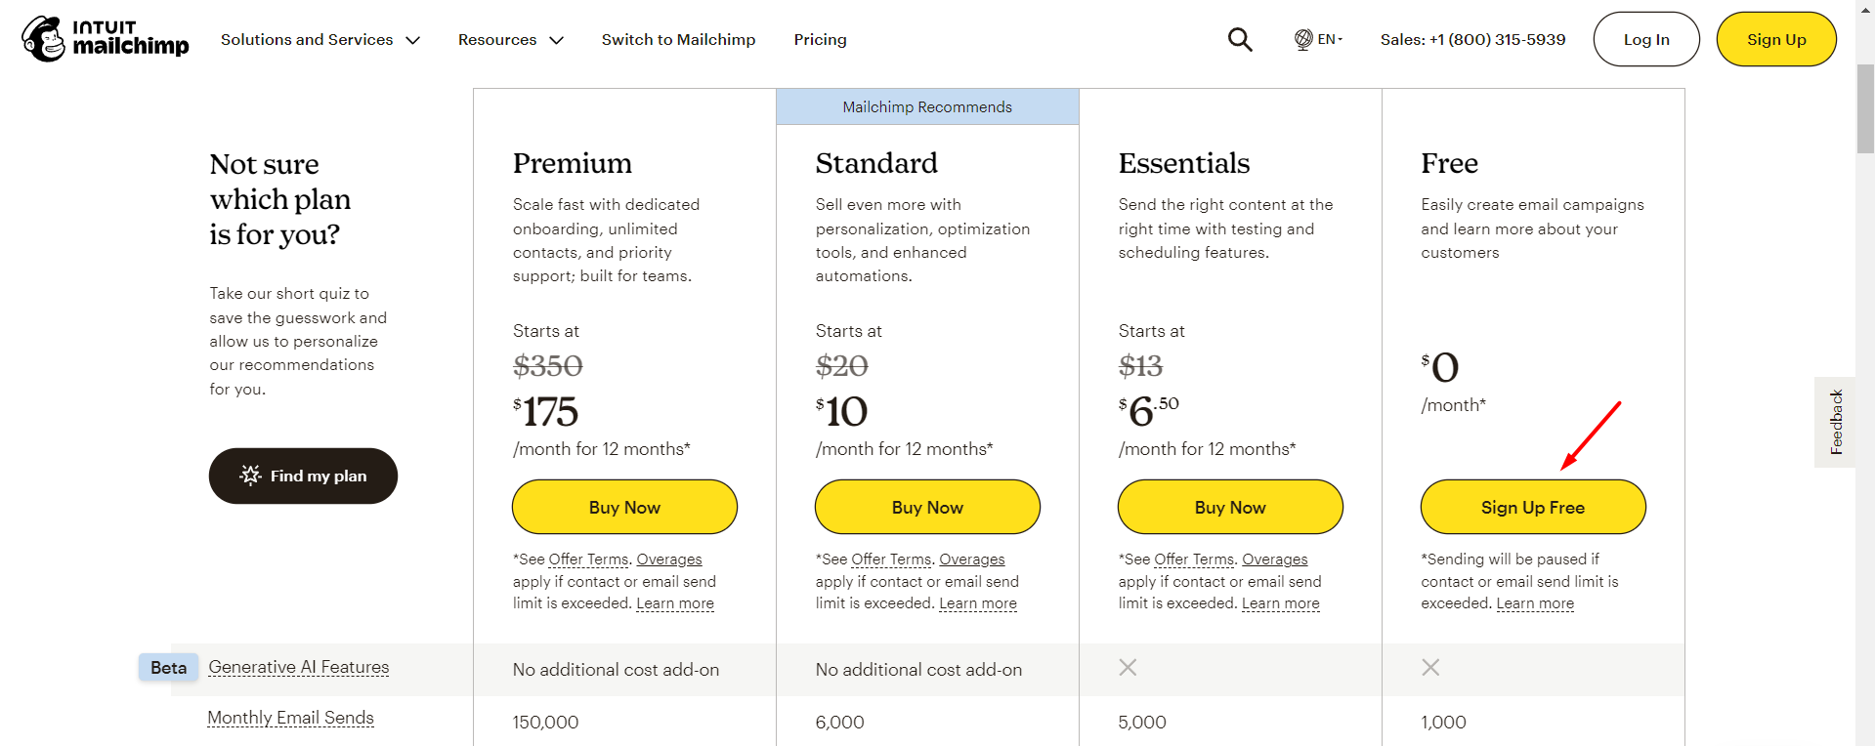1875x746 pixels.
Task: Open the Generative AI Features link
Action: tap(298, 667)
